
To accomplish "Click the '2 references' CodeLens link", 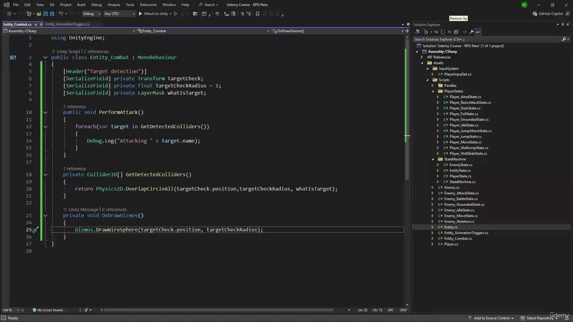I will [96, 51].
